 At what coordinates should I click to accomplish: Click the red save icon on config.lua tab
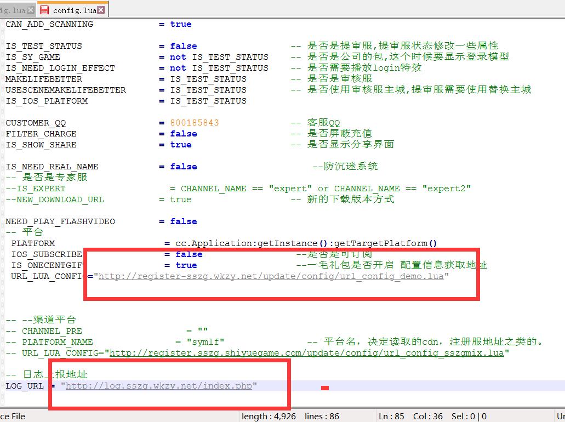(x=44, y=10)
